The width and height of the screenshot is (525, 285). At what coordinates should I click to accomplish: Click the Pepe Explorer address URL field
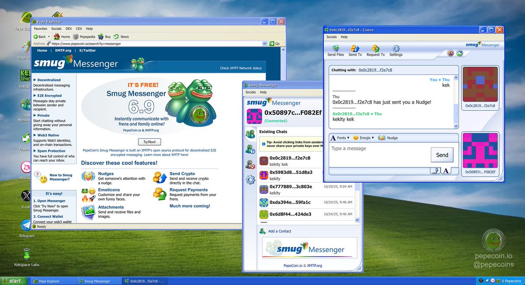click(156, 43)
